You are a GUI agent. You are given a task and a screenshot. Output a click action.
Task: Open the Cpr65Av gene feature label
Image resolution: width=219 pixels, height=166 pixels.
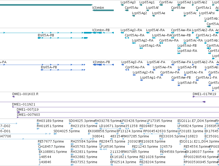tap(166, 2)
